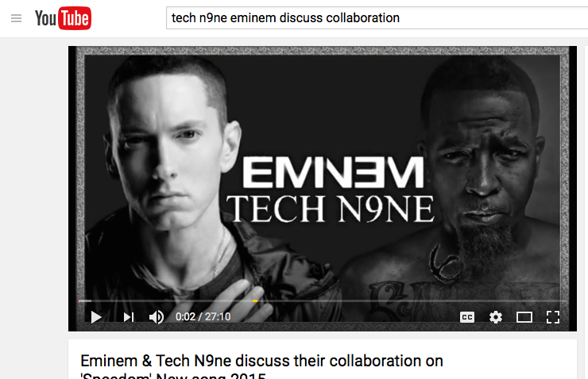Seek along the video progress bar
The height and width of the screenshot is (379, 588).
click(x=322, y=301)
